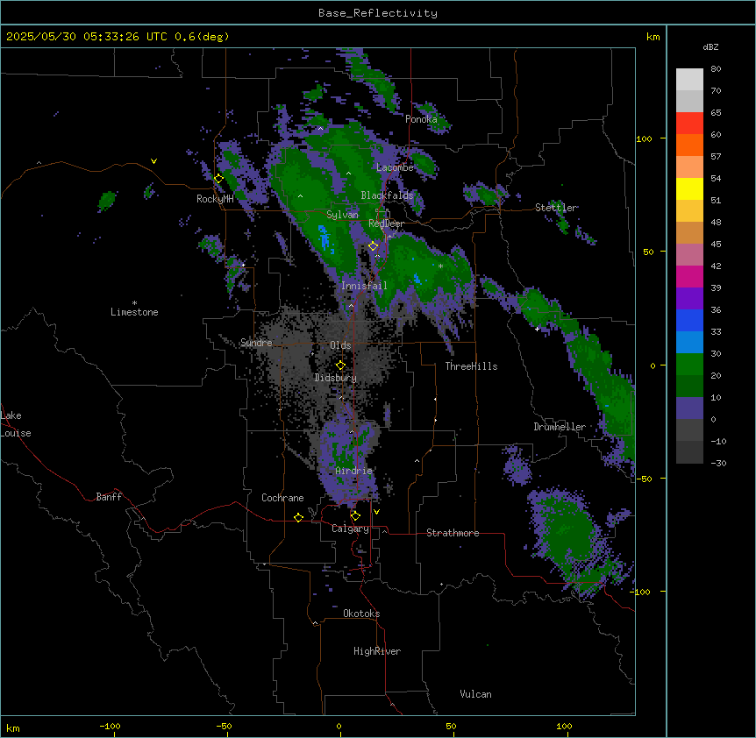Image resolution: width=756 pixels, height=738 pixels.
Task: Click the dBZ legend heading
Action: 710,46
